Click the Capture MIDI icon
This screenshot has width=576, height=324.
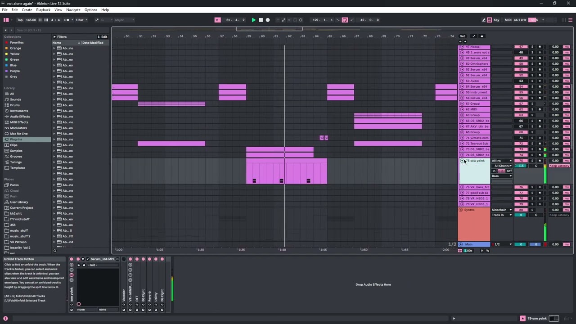(295, 20)
